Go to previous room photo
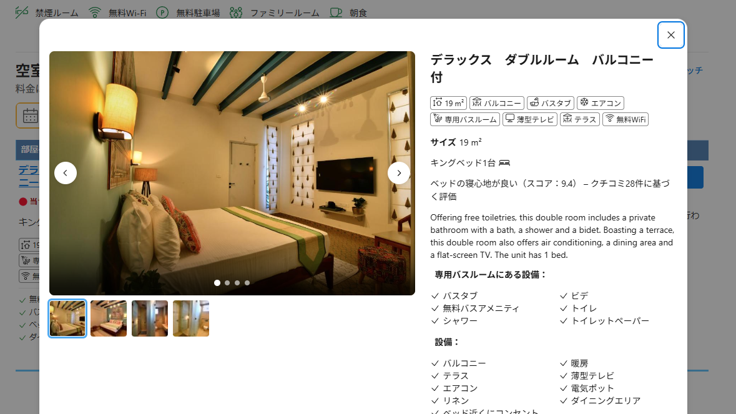This screenshot has height=414, width=736. coord(66,173)
